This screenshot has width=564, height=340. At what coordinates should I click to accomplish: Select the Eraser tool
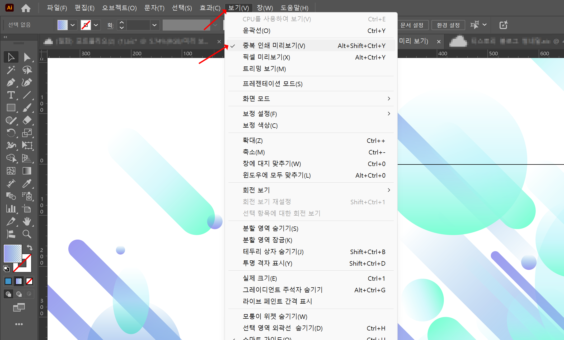pyautogui.click(x=27, y=120)
